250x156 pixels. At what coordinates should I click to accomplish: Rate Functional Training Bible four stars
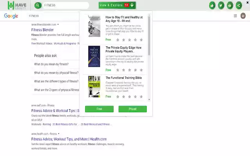click(x=135, y=97)
